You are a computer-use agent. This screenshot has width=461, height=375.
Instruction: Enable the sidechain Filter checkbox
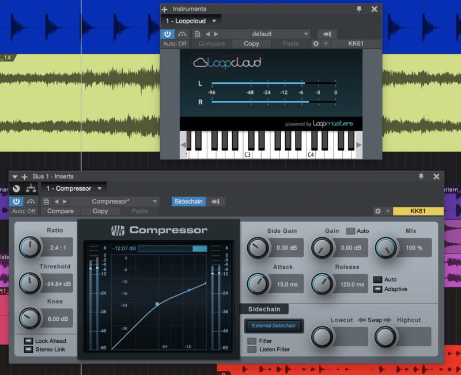coord(252,341)
